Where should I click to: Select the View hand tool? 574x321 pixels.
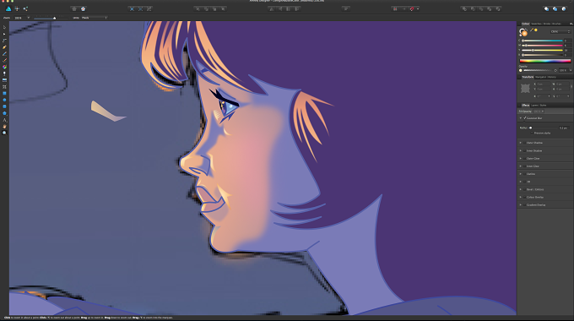coord(4,127)
